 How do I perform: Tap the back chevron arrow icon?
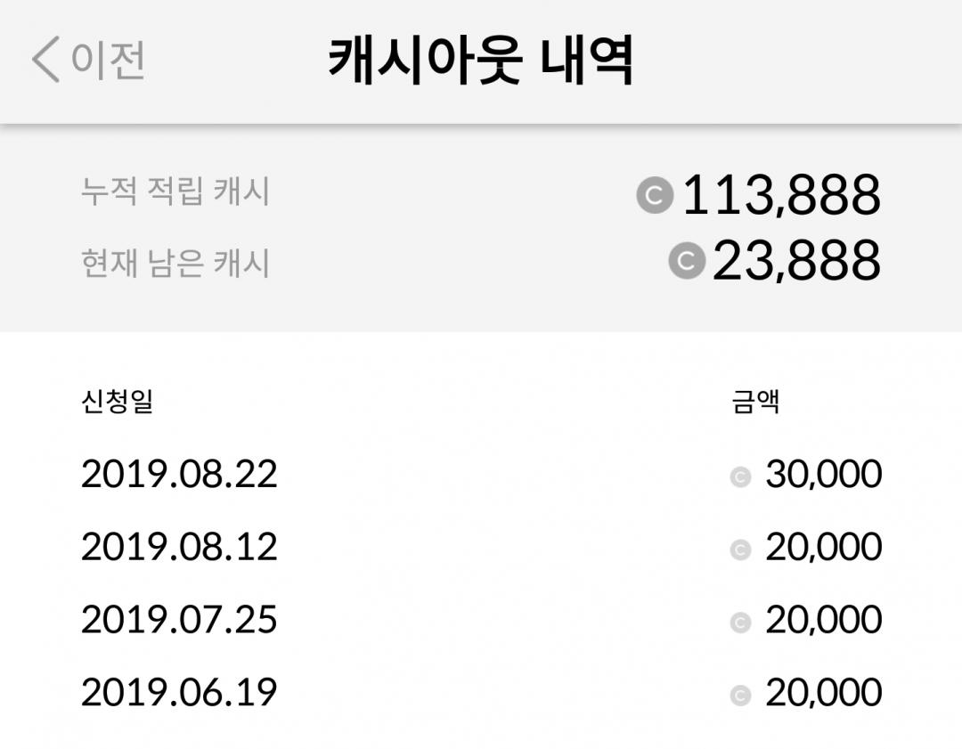[45, 61]
